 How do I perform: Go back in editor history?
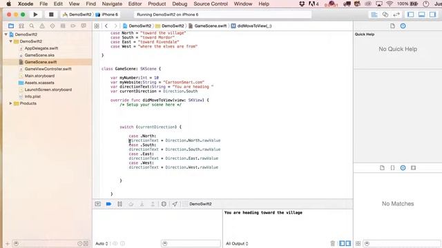[x=106, y=26]
